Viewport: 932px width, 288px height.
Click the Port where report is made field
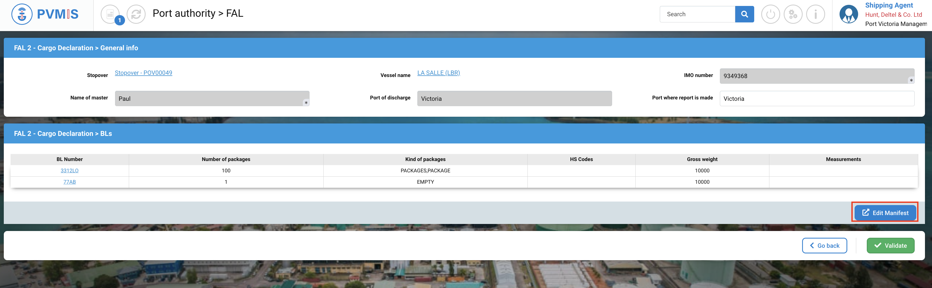coord(817,99)
